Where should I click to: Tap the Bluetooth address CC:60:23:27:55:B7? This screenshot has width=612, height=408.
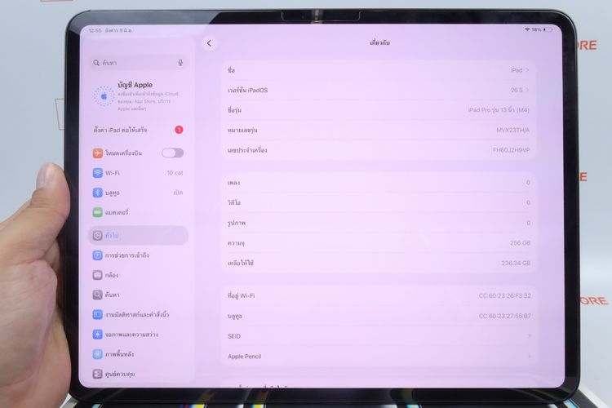(x=504, y=316)
